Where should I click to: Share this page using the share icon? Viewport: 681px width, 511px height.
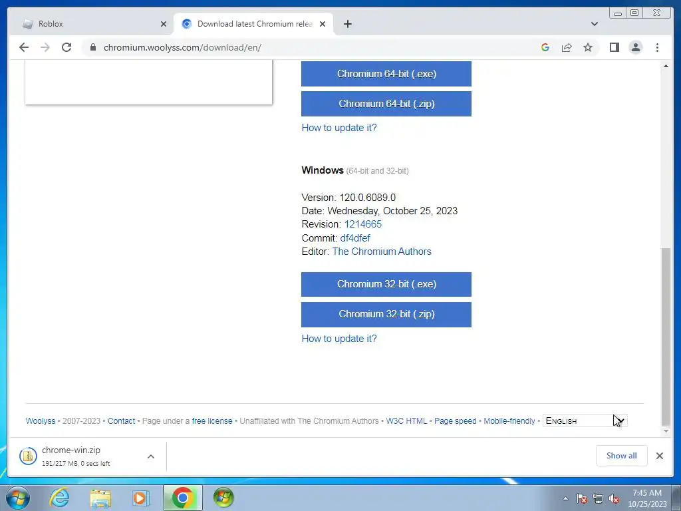[x=567, y=47]
